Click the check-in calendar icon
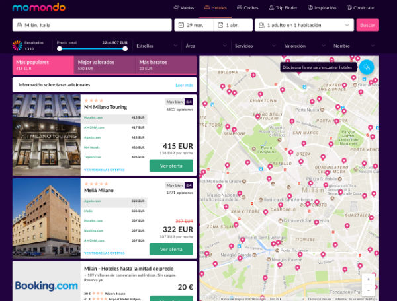 point(181,25)
